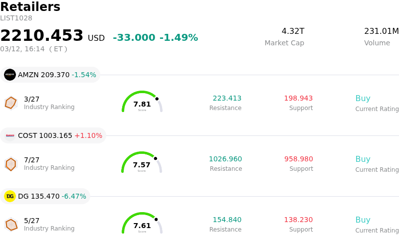Click COST Buy current rating

pyautogui.click(x=363, y=159)
